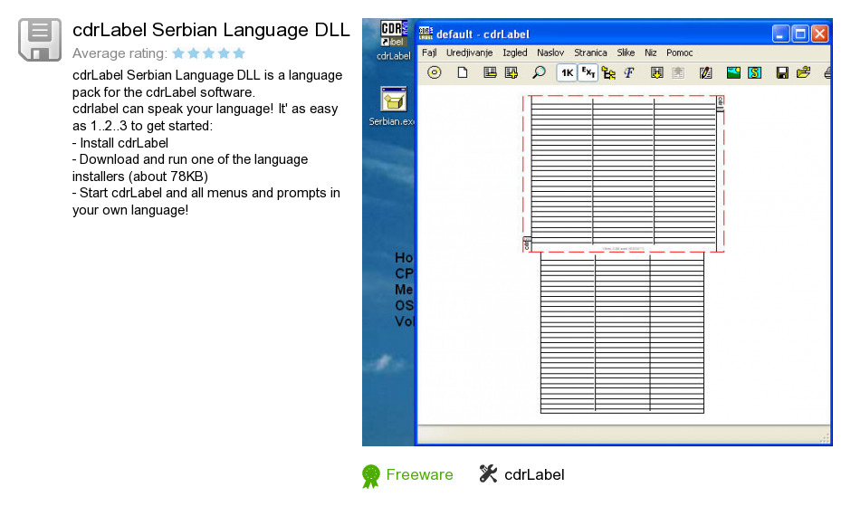851x516 pixels.
Task: Click the page down arrow icon
Action: [656, 72]
